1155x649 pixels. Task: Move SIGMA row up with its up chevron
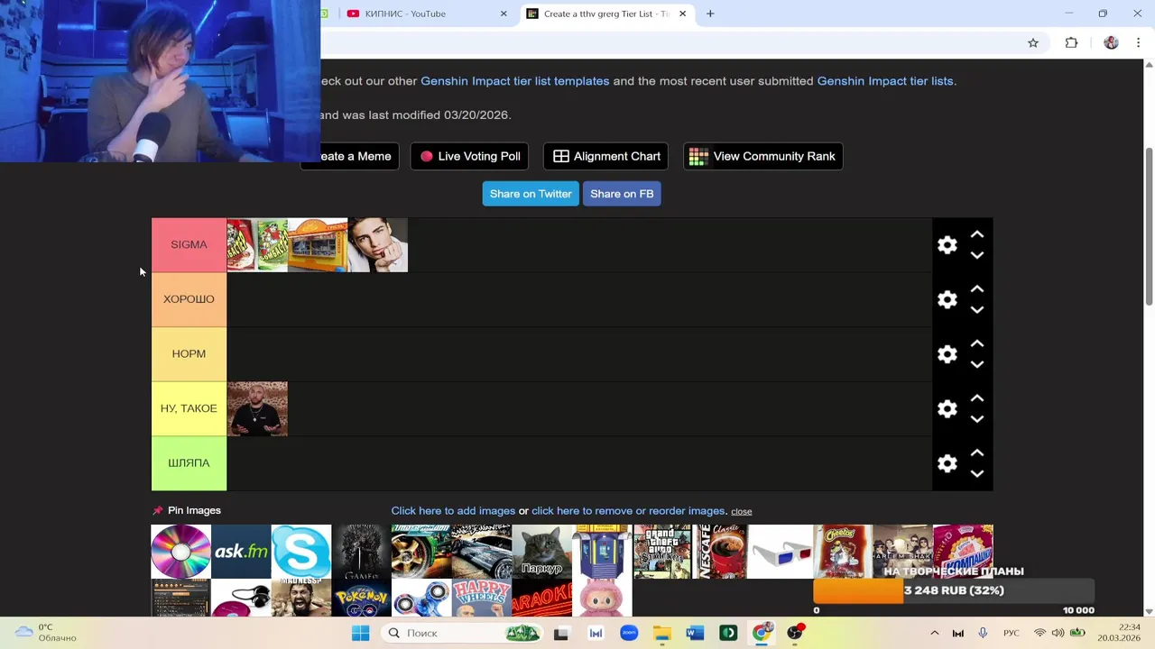coord(976,234)
